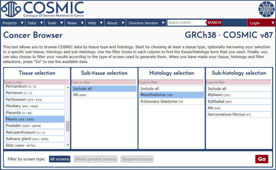This screenshot has width=276, height=170.
Task: Select Pulmonary blastoma histology
Action: [x=171, y=102]
